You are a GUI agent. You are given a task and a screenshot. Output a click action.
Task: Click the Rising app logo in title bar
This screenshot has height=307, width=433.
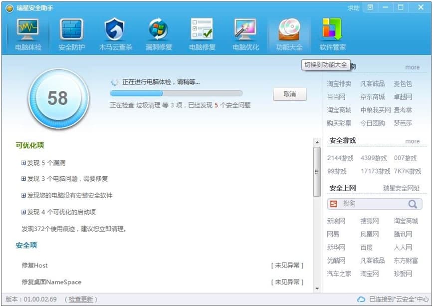pos(9,8)
